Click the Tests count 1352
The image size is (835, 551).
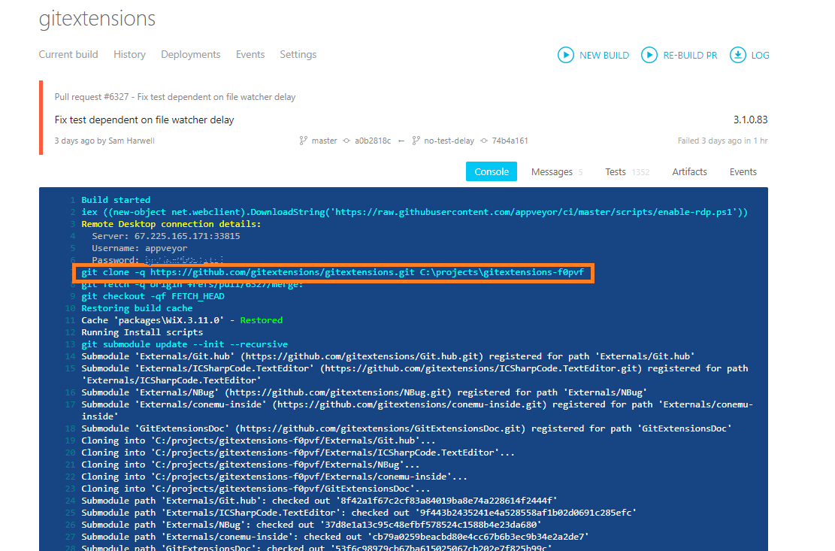coord(640,172)
